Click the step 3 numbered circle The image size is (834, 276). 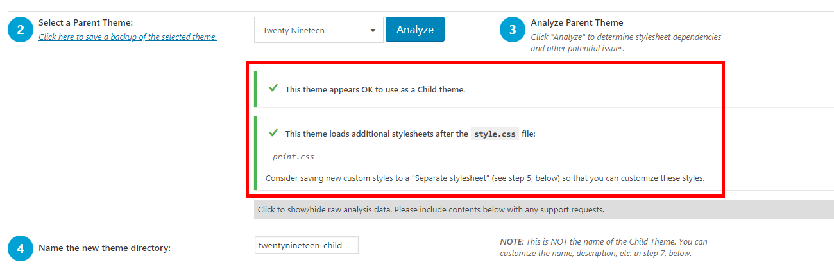pos(513,30)
